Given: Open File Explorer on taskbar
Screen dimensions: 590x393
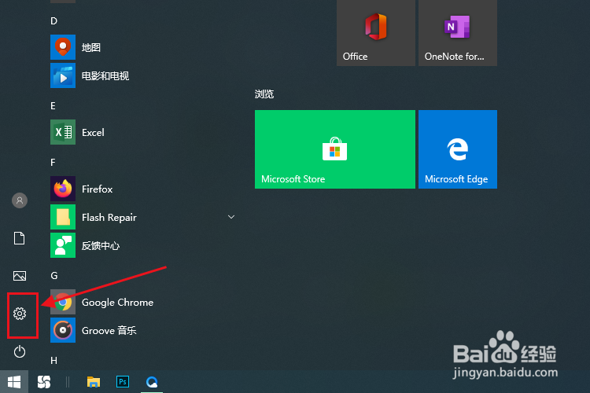Looking at the screenshot, I should tap(94, 382).
